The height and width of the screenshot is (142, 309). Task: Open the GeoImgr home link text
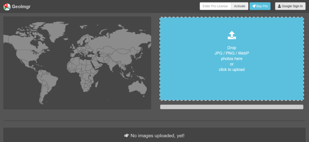[x=21, y=7]
